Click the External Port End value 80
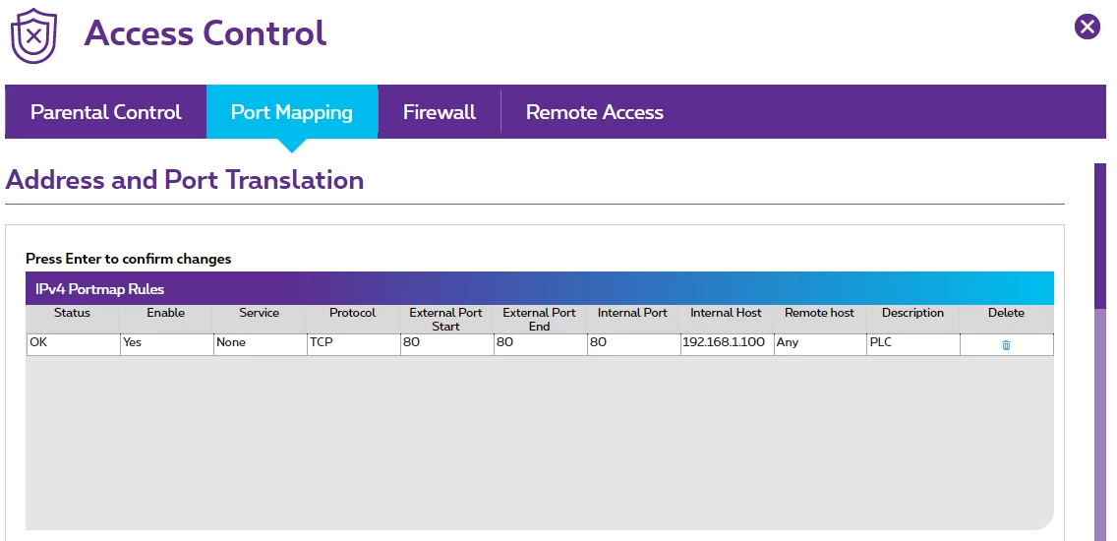The image size is (1117, 541). (539, 343)
